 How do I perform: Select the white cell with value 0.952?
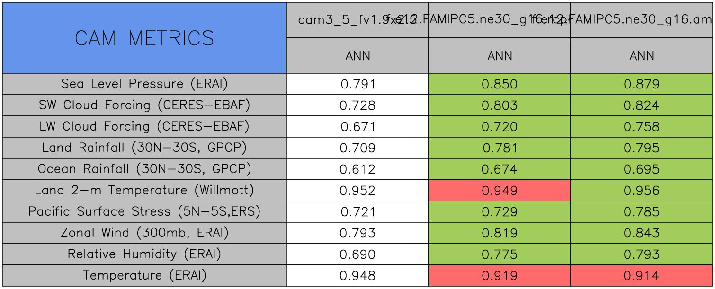tap(357, 191)
